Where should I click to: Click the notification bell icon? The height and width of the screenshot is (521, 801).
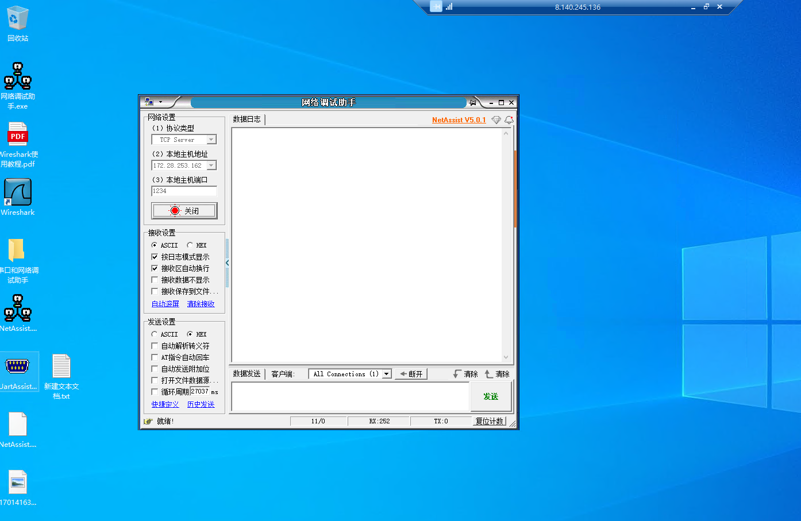pyautogui.click(x=509, y=120)
